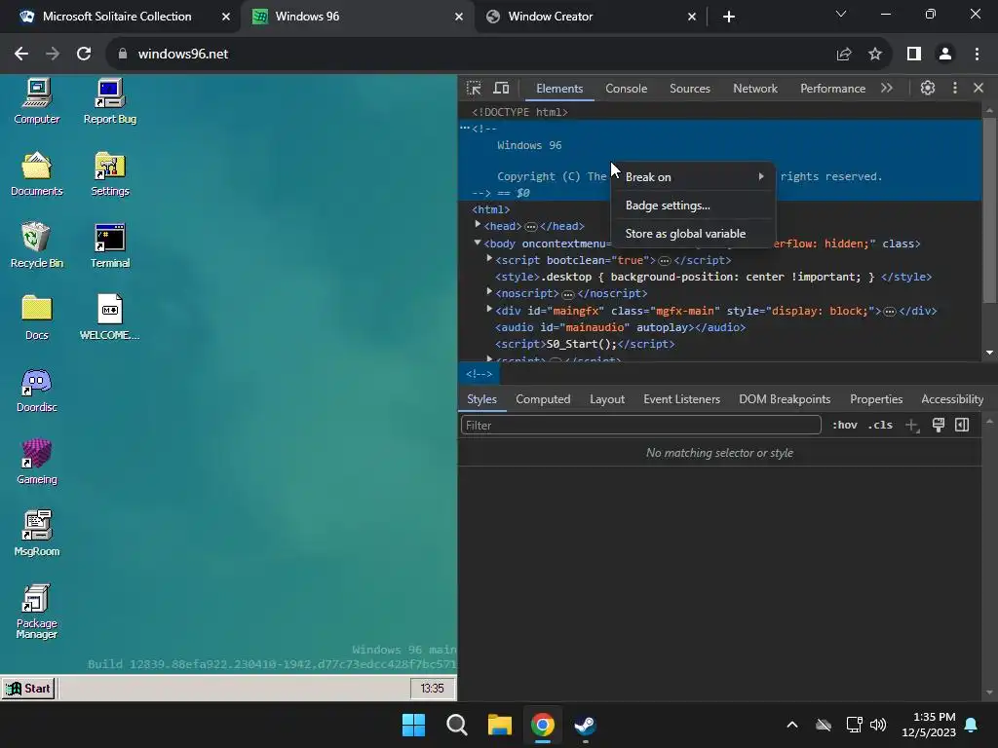
Task: Click the new style rule plus icon
Action: pyautogui.click(x=912, y=425)
